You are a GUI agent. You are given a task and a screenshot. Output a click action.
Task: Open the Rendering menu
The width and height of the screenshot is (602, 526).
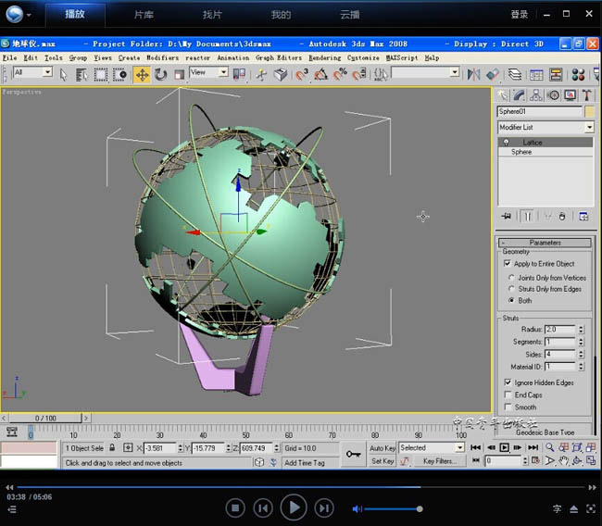coord(324,57)
